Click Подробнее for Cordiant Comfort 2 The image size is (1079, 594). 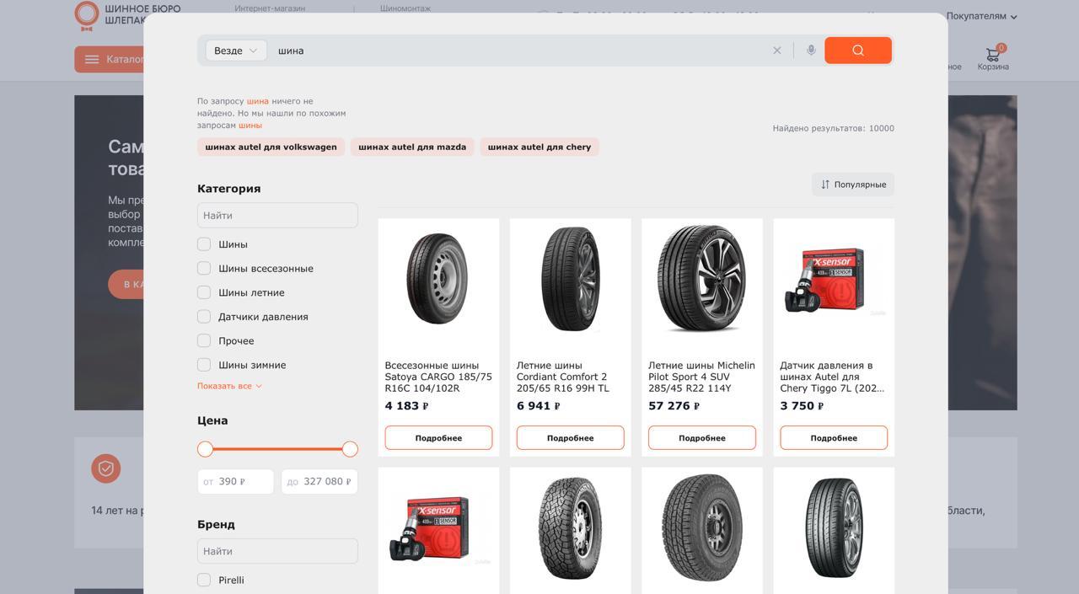point(571,438)
